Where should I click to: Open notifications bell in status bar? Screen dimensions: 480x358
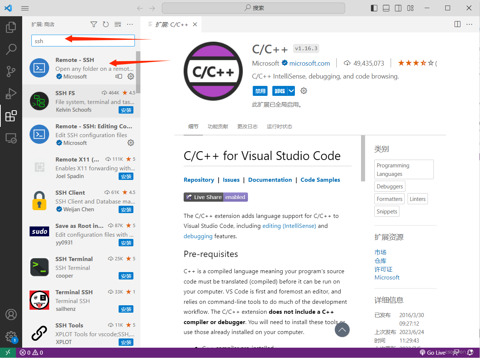tap(471, 352)
